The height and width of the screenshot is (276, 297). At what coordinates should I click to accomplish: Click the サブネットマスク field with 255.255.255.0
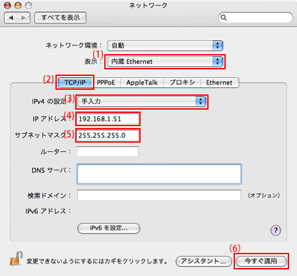pyautogui.click(x=108, y=135)
